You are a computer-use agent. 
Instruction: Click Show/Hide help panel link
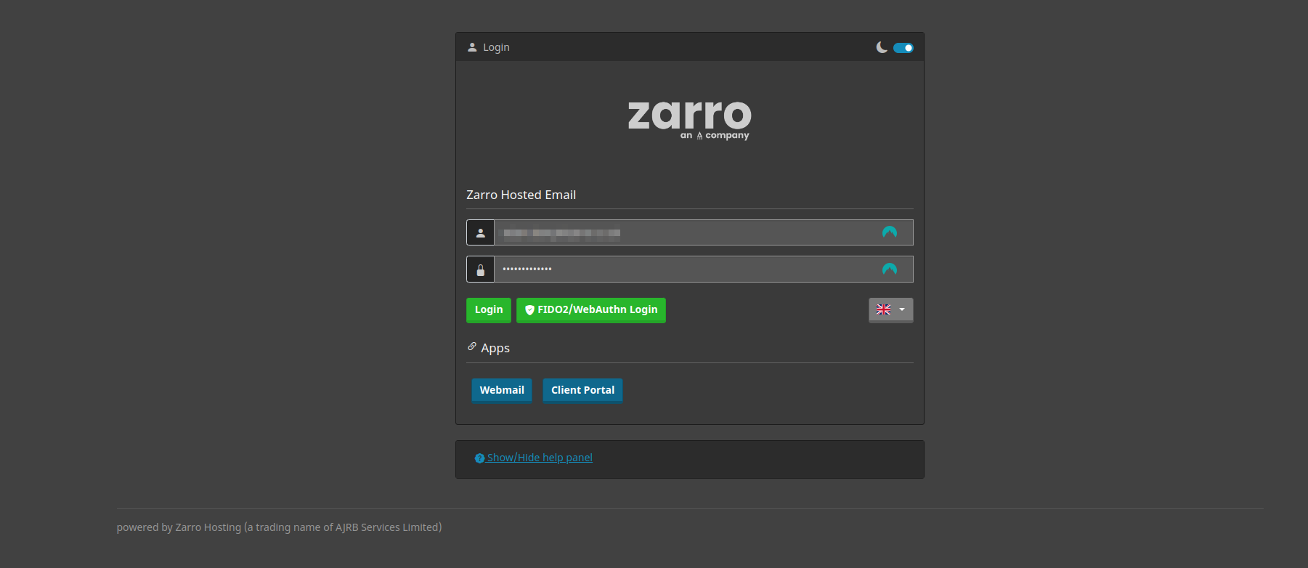(540, 458)
